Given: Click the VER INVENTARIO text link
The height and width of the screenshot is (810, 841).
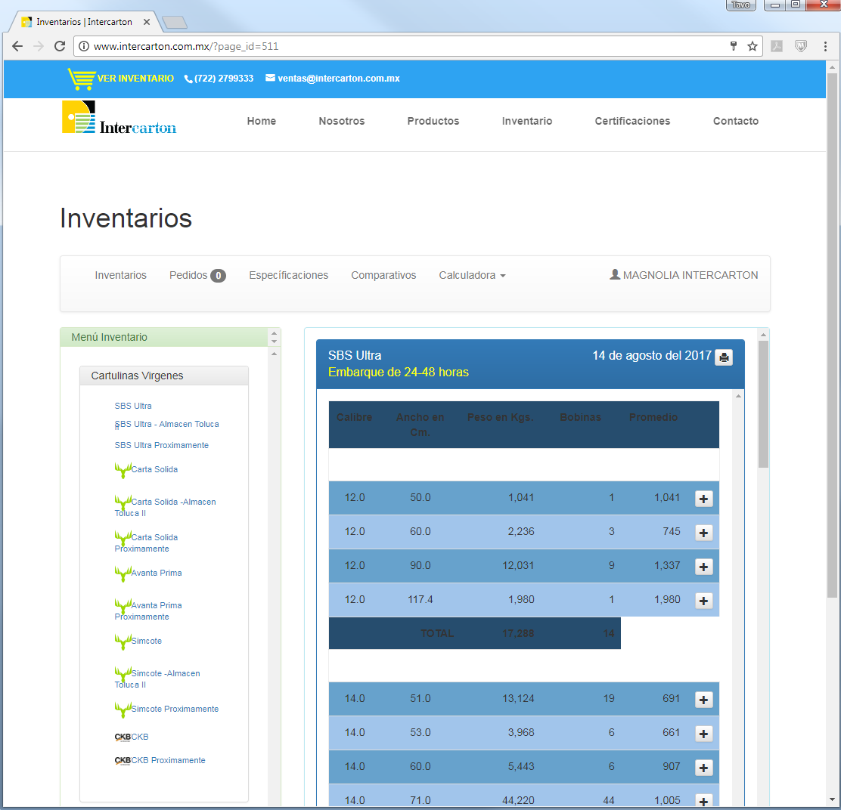Looking at the screenshot, I should pos(135,79).
